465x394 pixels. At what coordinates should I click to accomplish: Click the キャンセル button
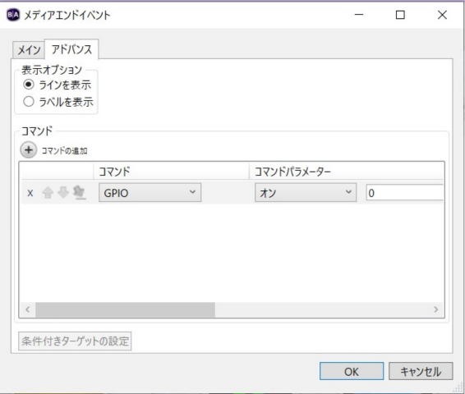pos(421,371)
